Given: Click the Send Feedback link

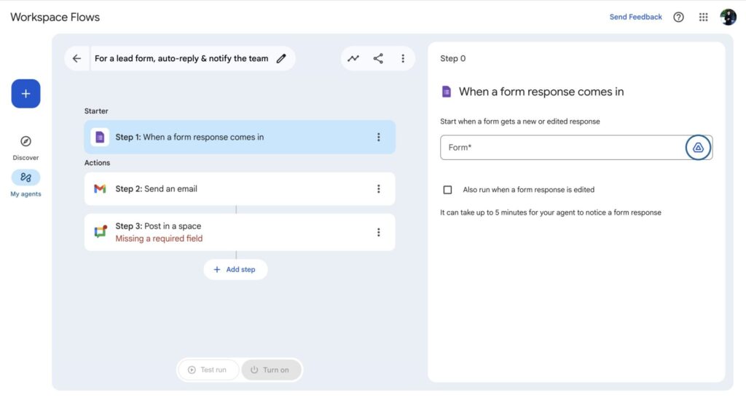Looking at the screenshot, I should point(635,17).
